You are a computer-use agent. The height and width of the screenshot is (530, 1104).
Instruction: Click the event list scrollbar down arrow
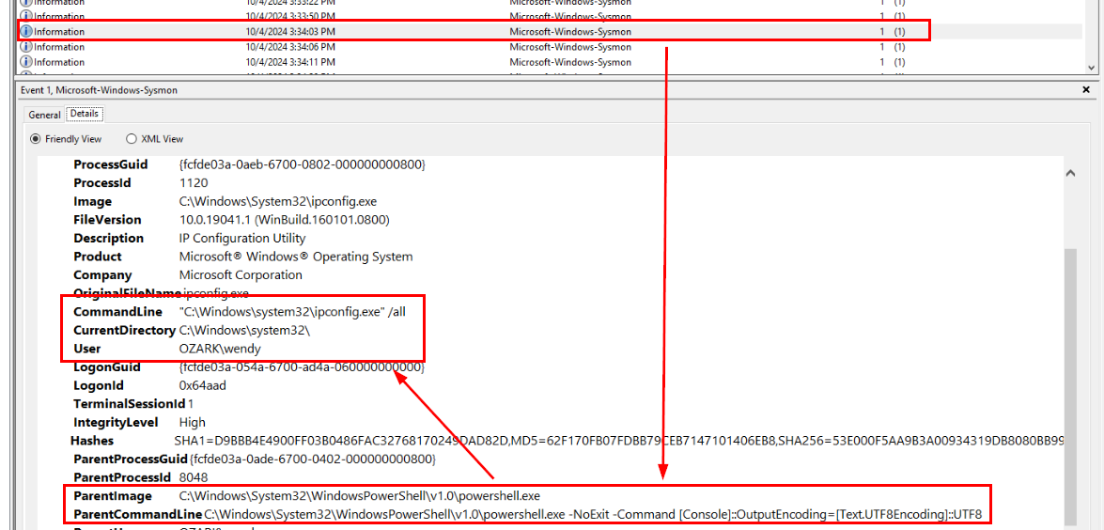[1091, 68]
